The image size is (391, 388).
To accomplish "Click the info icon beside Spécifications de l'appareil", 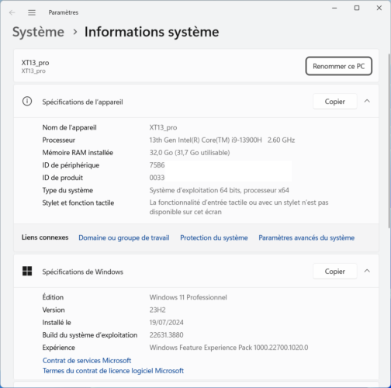I will (27, 101).
